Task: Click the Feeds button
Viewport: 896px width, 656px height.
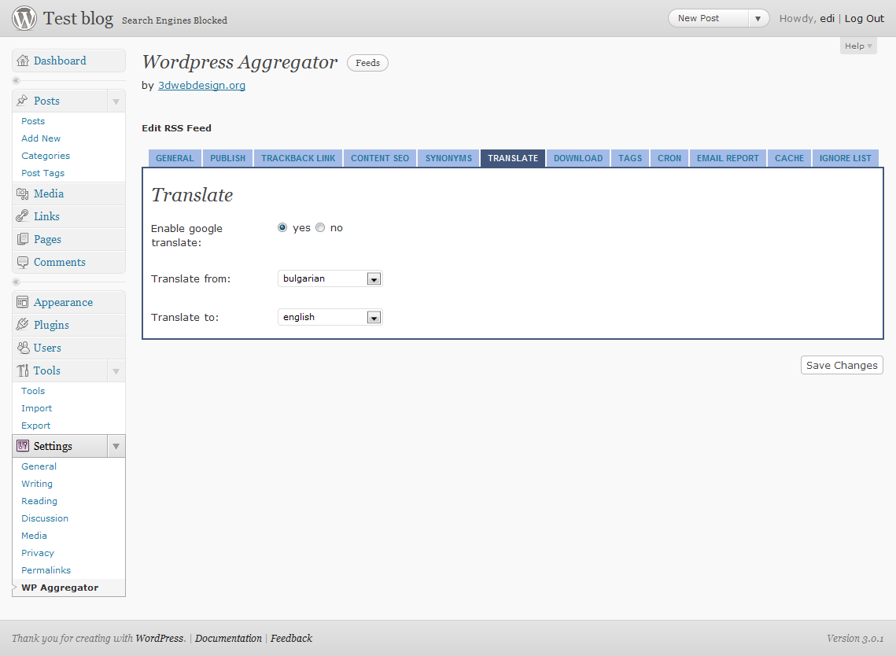Action: [367, 63]
